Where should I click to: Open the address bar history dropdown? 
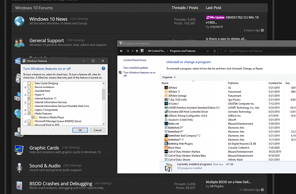pyautogui.click(x=208, y=51)
